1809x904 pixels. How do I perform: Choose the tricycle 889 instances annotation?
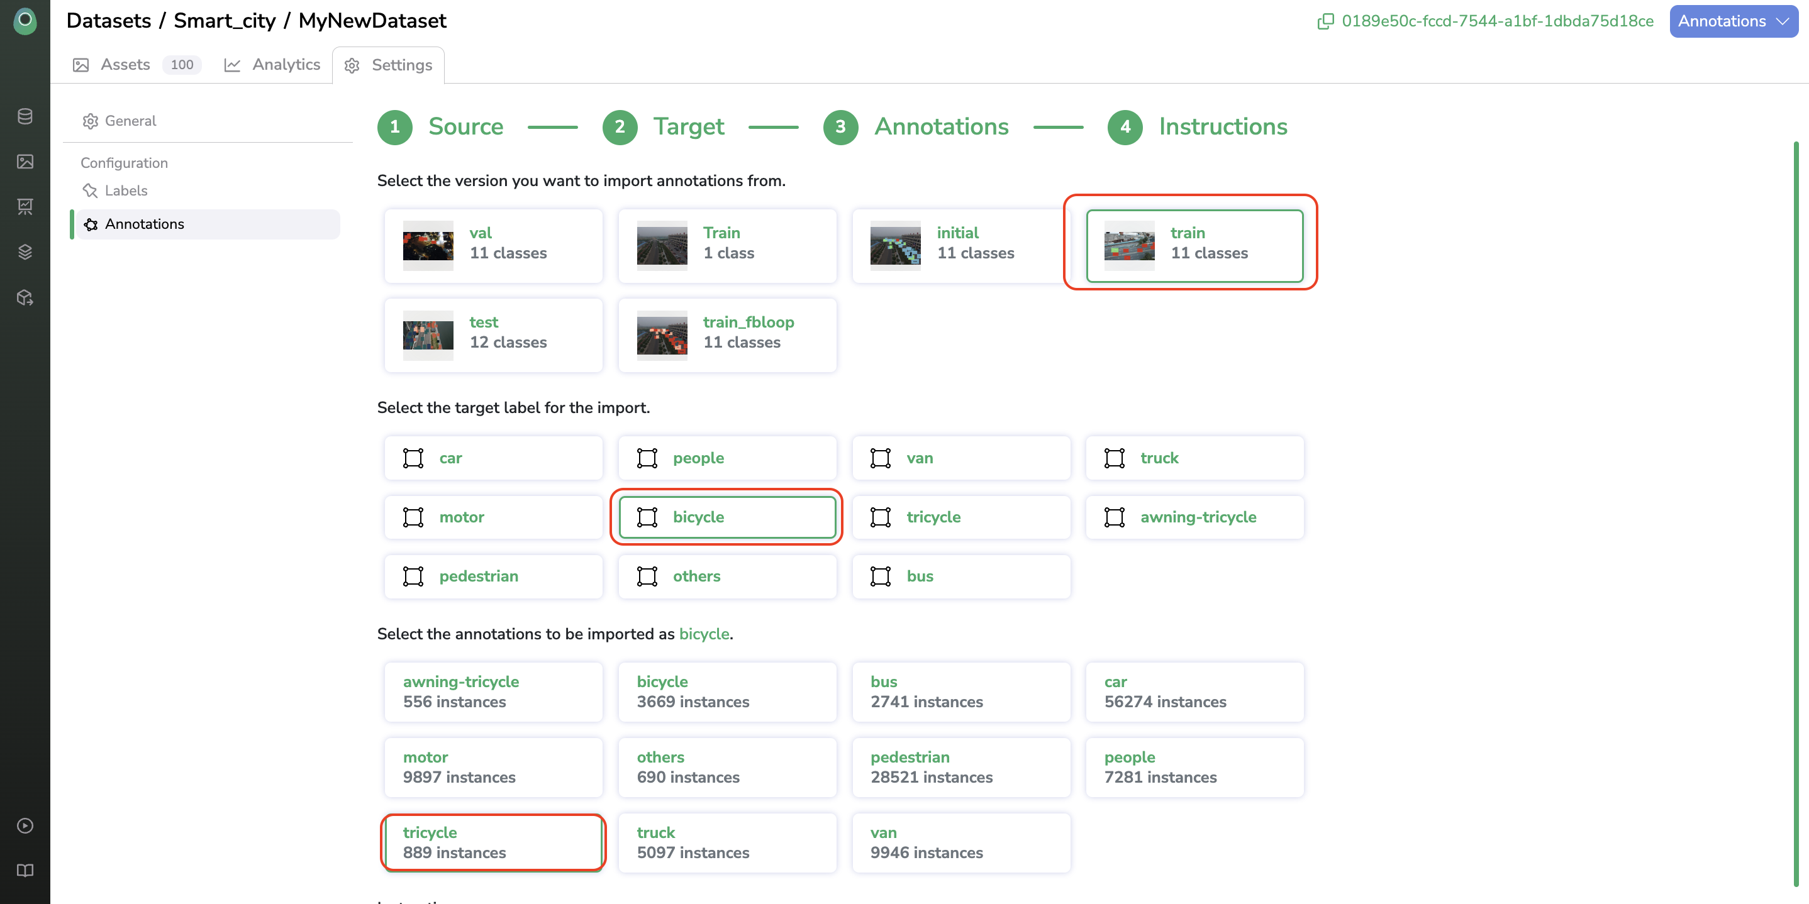click(493, 842)
